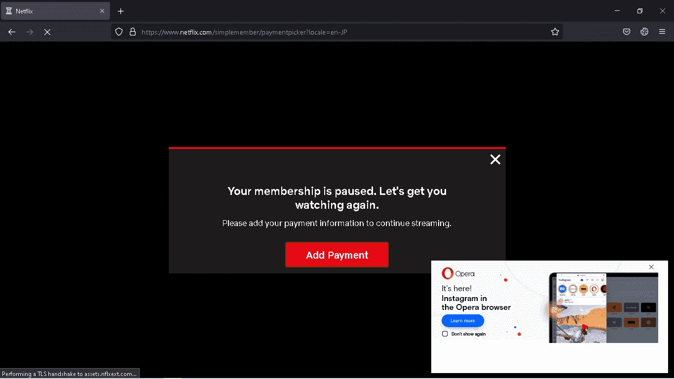Screen dimensions: 674x379
Task: Bookmark this page with the star
Action: point(555,32)
